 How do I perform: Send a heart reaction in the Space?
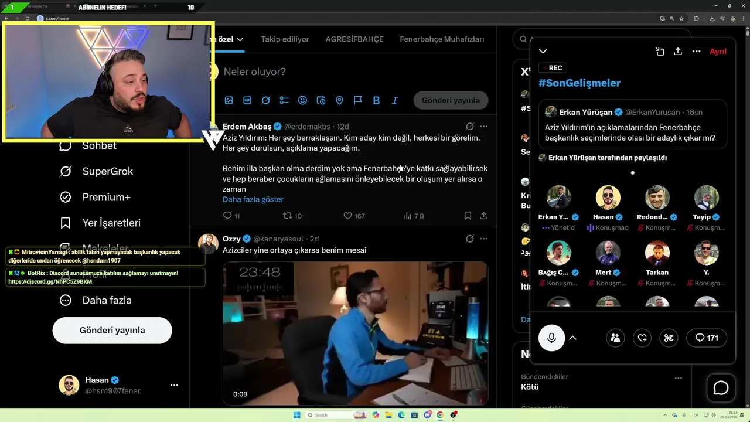pos(642,338)
